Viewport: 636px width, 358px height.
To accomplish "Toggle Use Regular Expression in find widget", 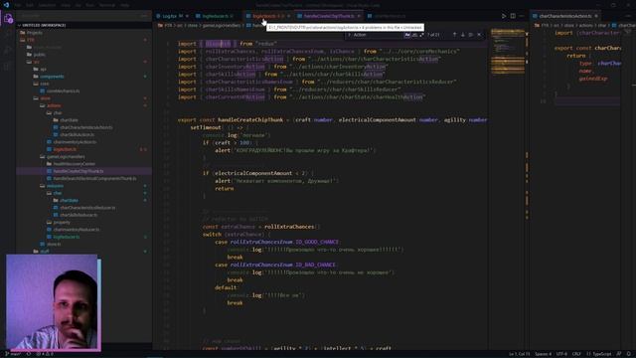I will 421,35.
